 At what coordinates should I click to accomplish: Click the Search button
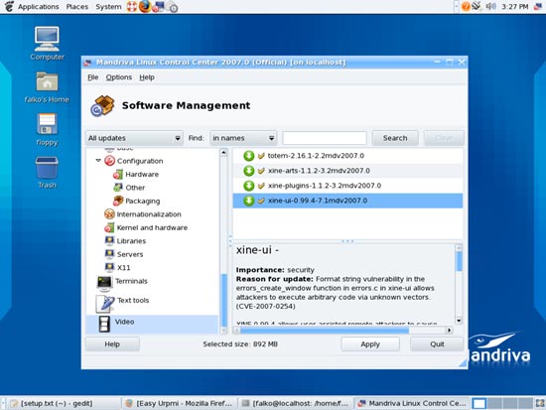point(395,138)
